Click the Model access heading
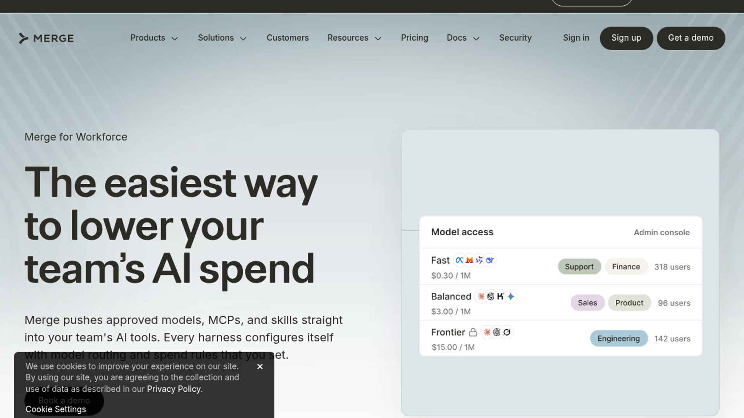 point(462,232)
